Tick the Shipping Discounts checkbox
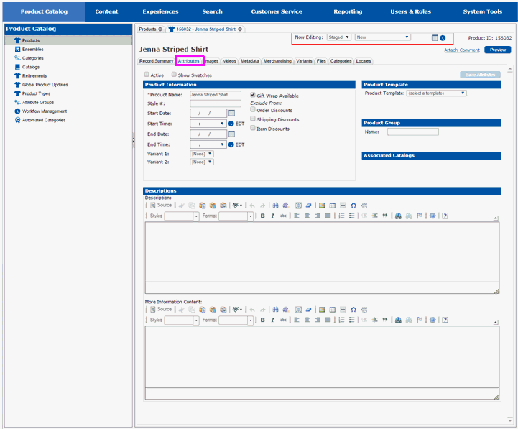Viewport: 518px width, 429px height. [253, 119]
